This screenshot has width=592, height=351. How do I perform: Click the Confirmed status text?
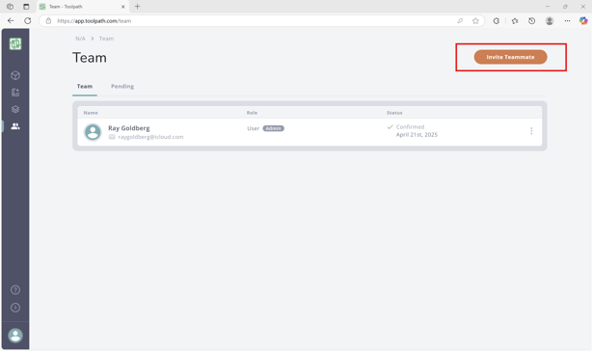(410, 127)
